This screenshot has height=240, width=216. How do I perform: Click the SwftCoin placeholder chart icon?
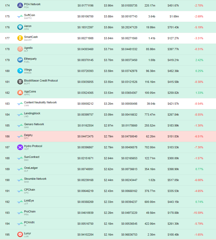[20, 16]
